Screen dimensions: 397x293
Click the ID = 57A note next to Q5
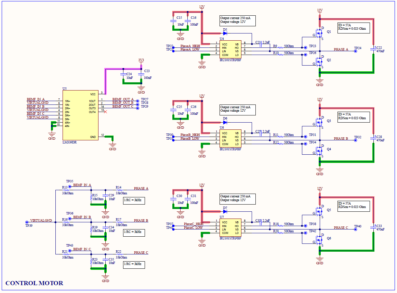tap(354, 206)
